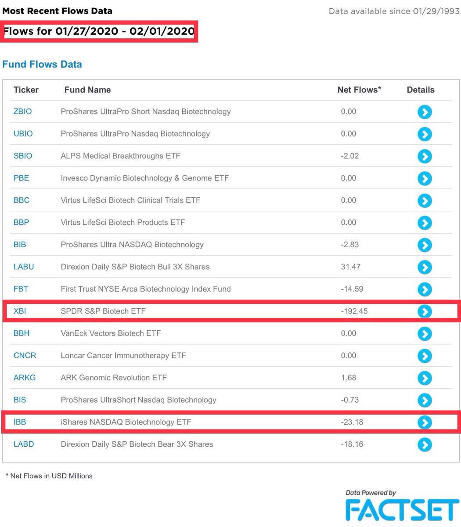Click 'Invesco Dynamic Biotechnology & Genome ETF'

pyautogui.click(x=145, y=178)
